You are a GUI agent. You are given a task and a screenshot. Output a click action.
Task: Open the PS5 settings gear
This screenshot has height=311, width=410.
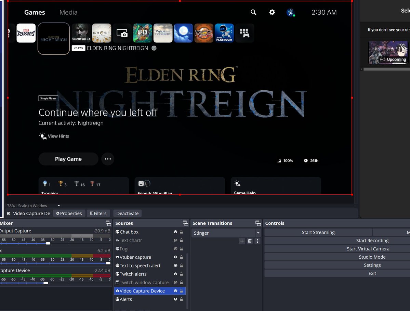(272, 12)
